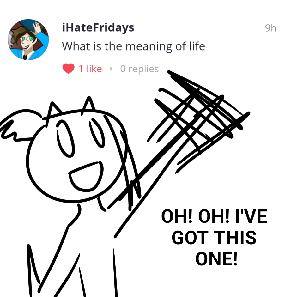
Task: Click the character's left oval eye
Action: (x=64, y=140)
